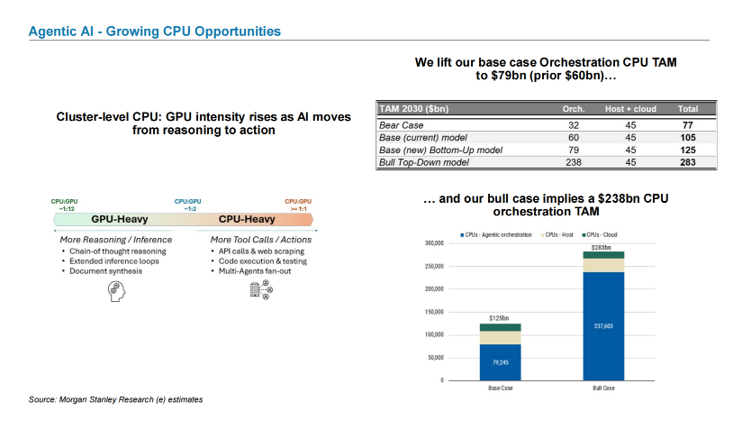Screen dimensions: 742x438
Task: Click the blue 237,603 Bull Case bar
Action: [603, 325]
